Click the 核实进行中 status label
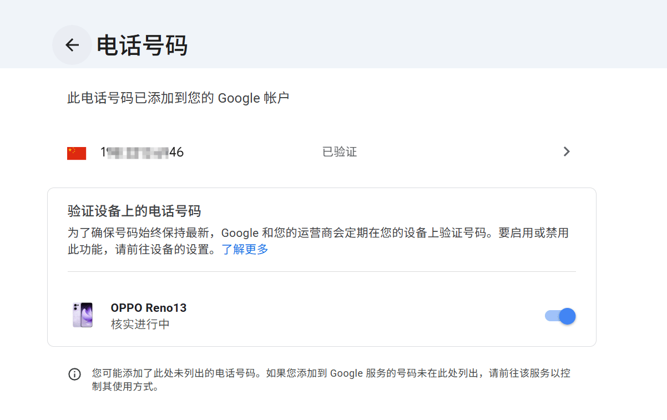The image size is (667, 420). [140, 324]
